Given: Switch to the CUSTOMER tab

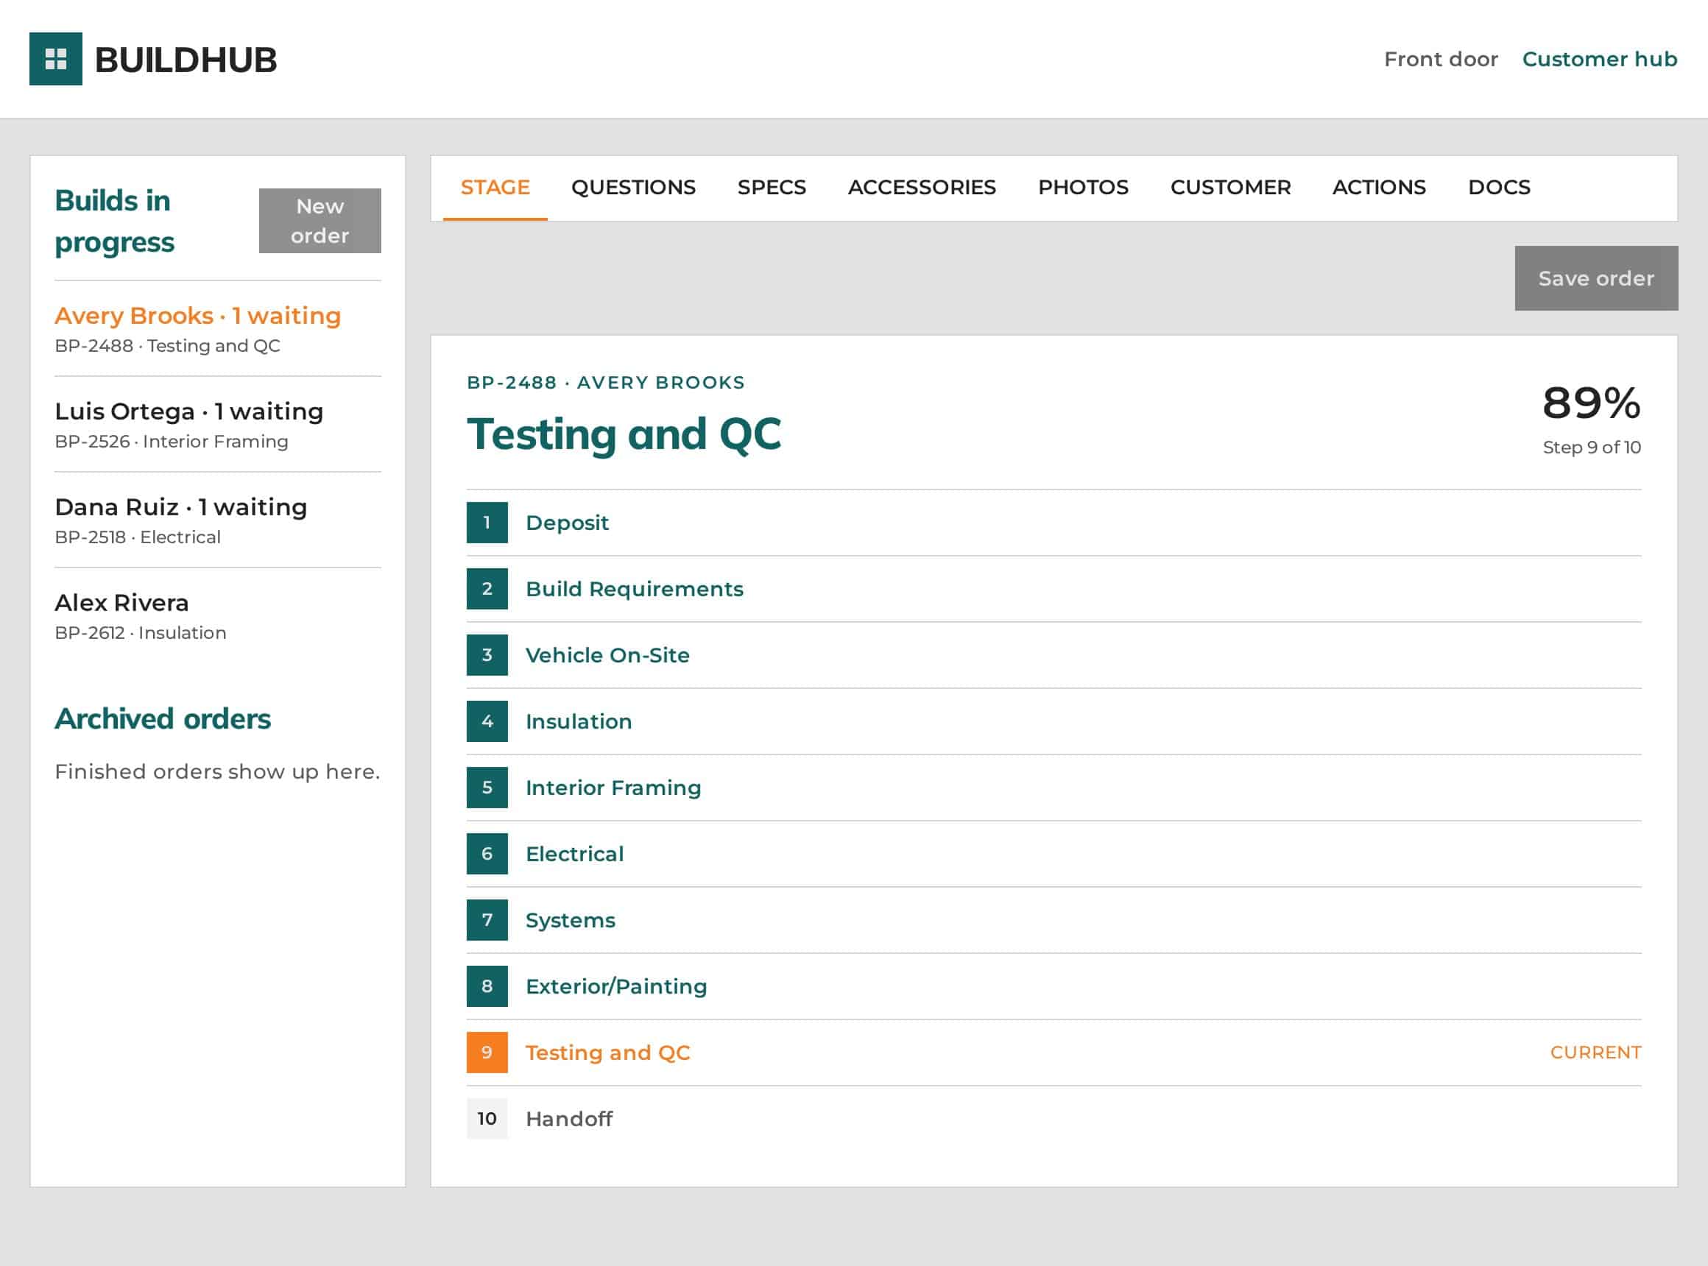Looking at the screenshot, I should (1230, 188).
